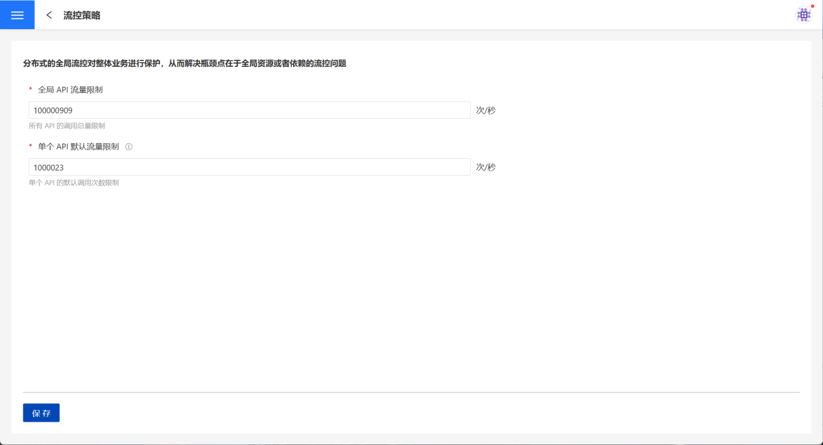Click the hint text 所有 API 的调用总量限制
The image size is (823, 445).
67,126
